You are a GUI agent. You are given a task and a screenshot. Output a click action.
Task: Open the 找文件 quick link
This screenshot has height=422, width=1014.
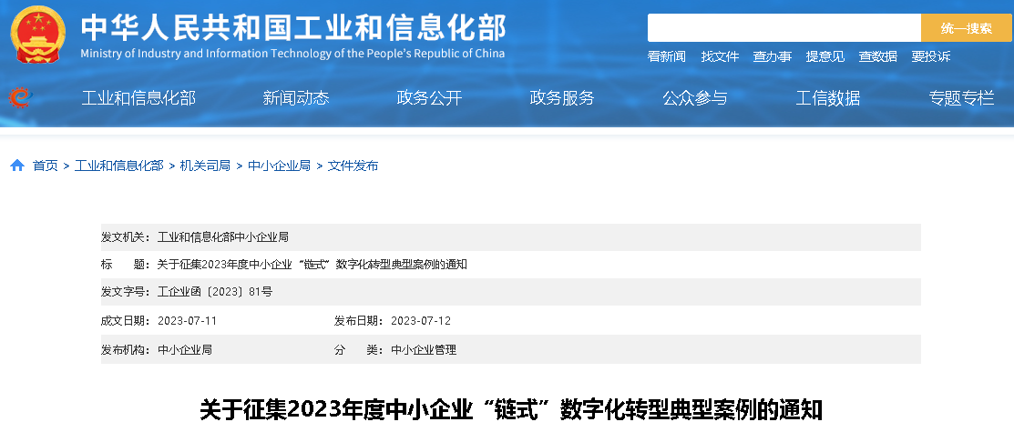[x=720, y=56]
